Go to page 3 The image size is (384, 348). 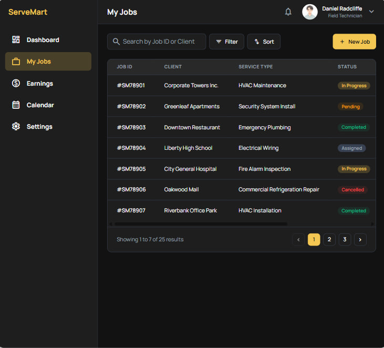pyautogui.click(x=345, y=239)
